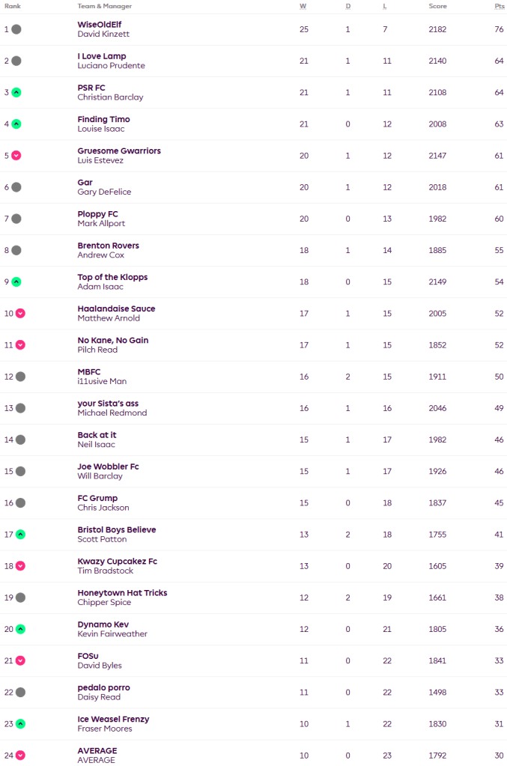
Task: Click green up arrow beside Top of the Klopps
Action: tap(16, 282)
